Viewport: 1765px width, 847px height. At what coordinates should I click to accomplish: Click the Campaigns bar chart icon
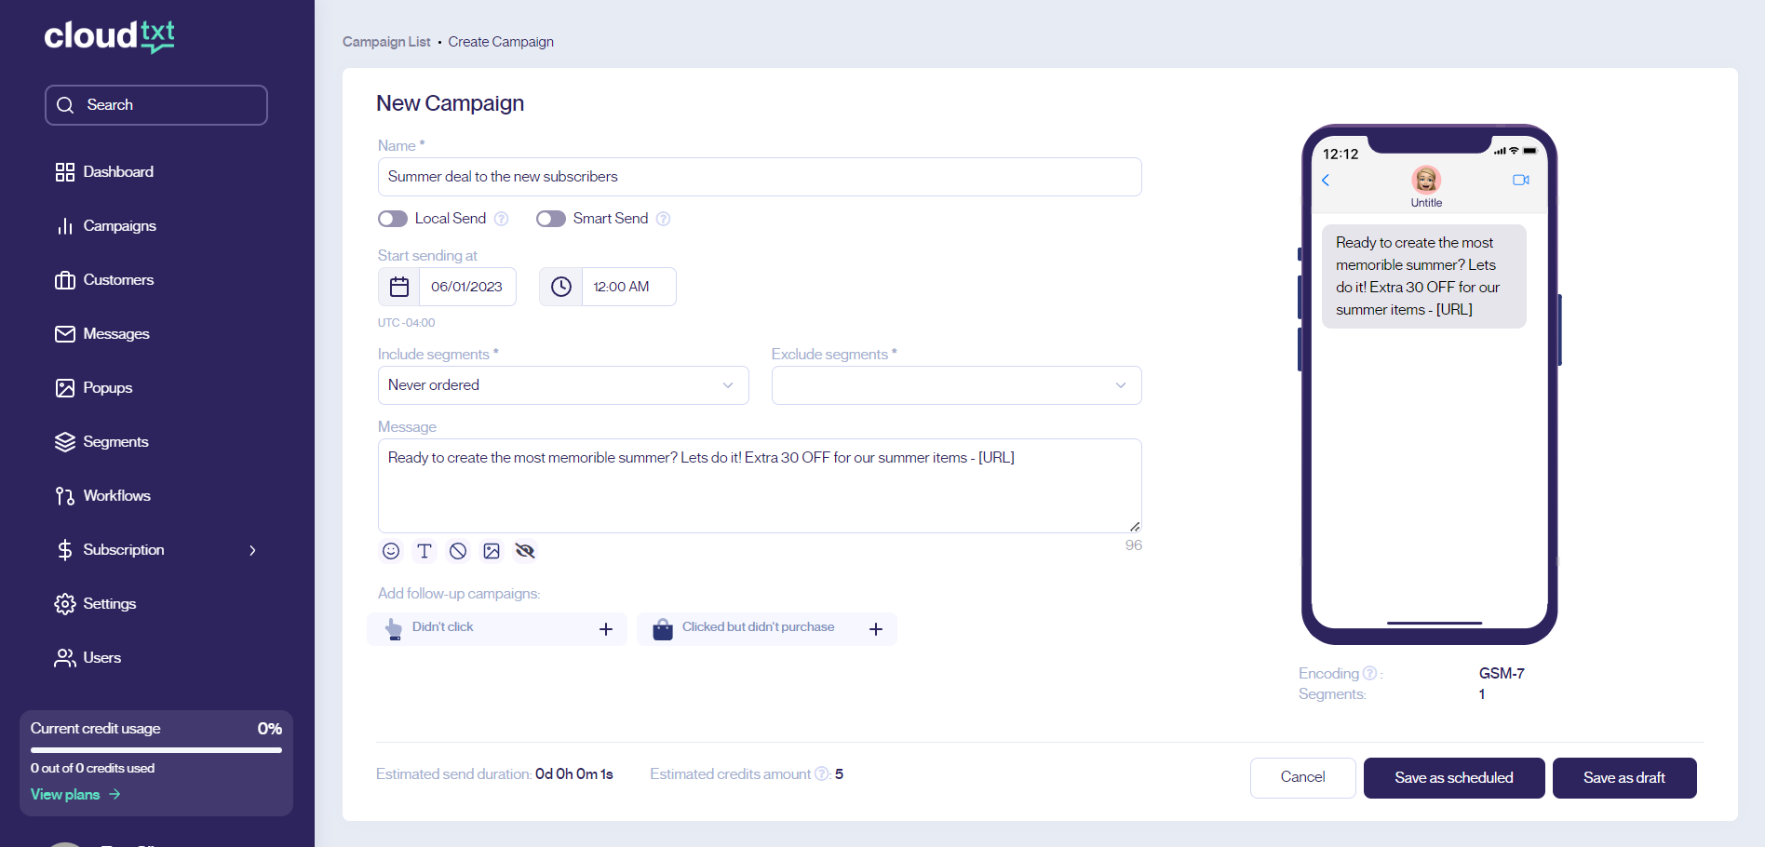pyautogui.click(x=65, y=226)
